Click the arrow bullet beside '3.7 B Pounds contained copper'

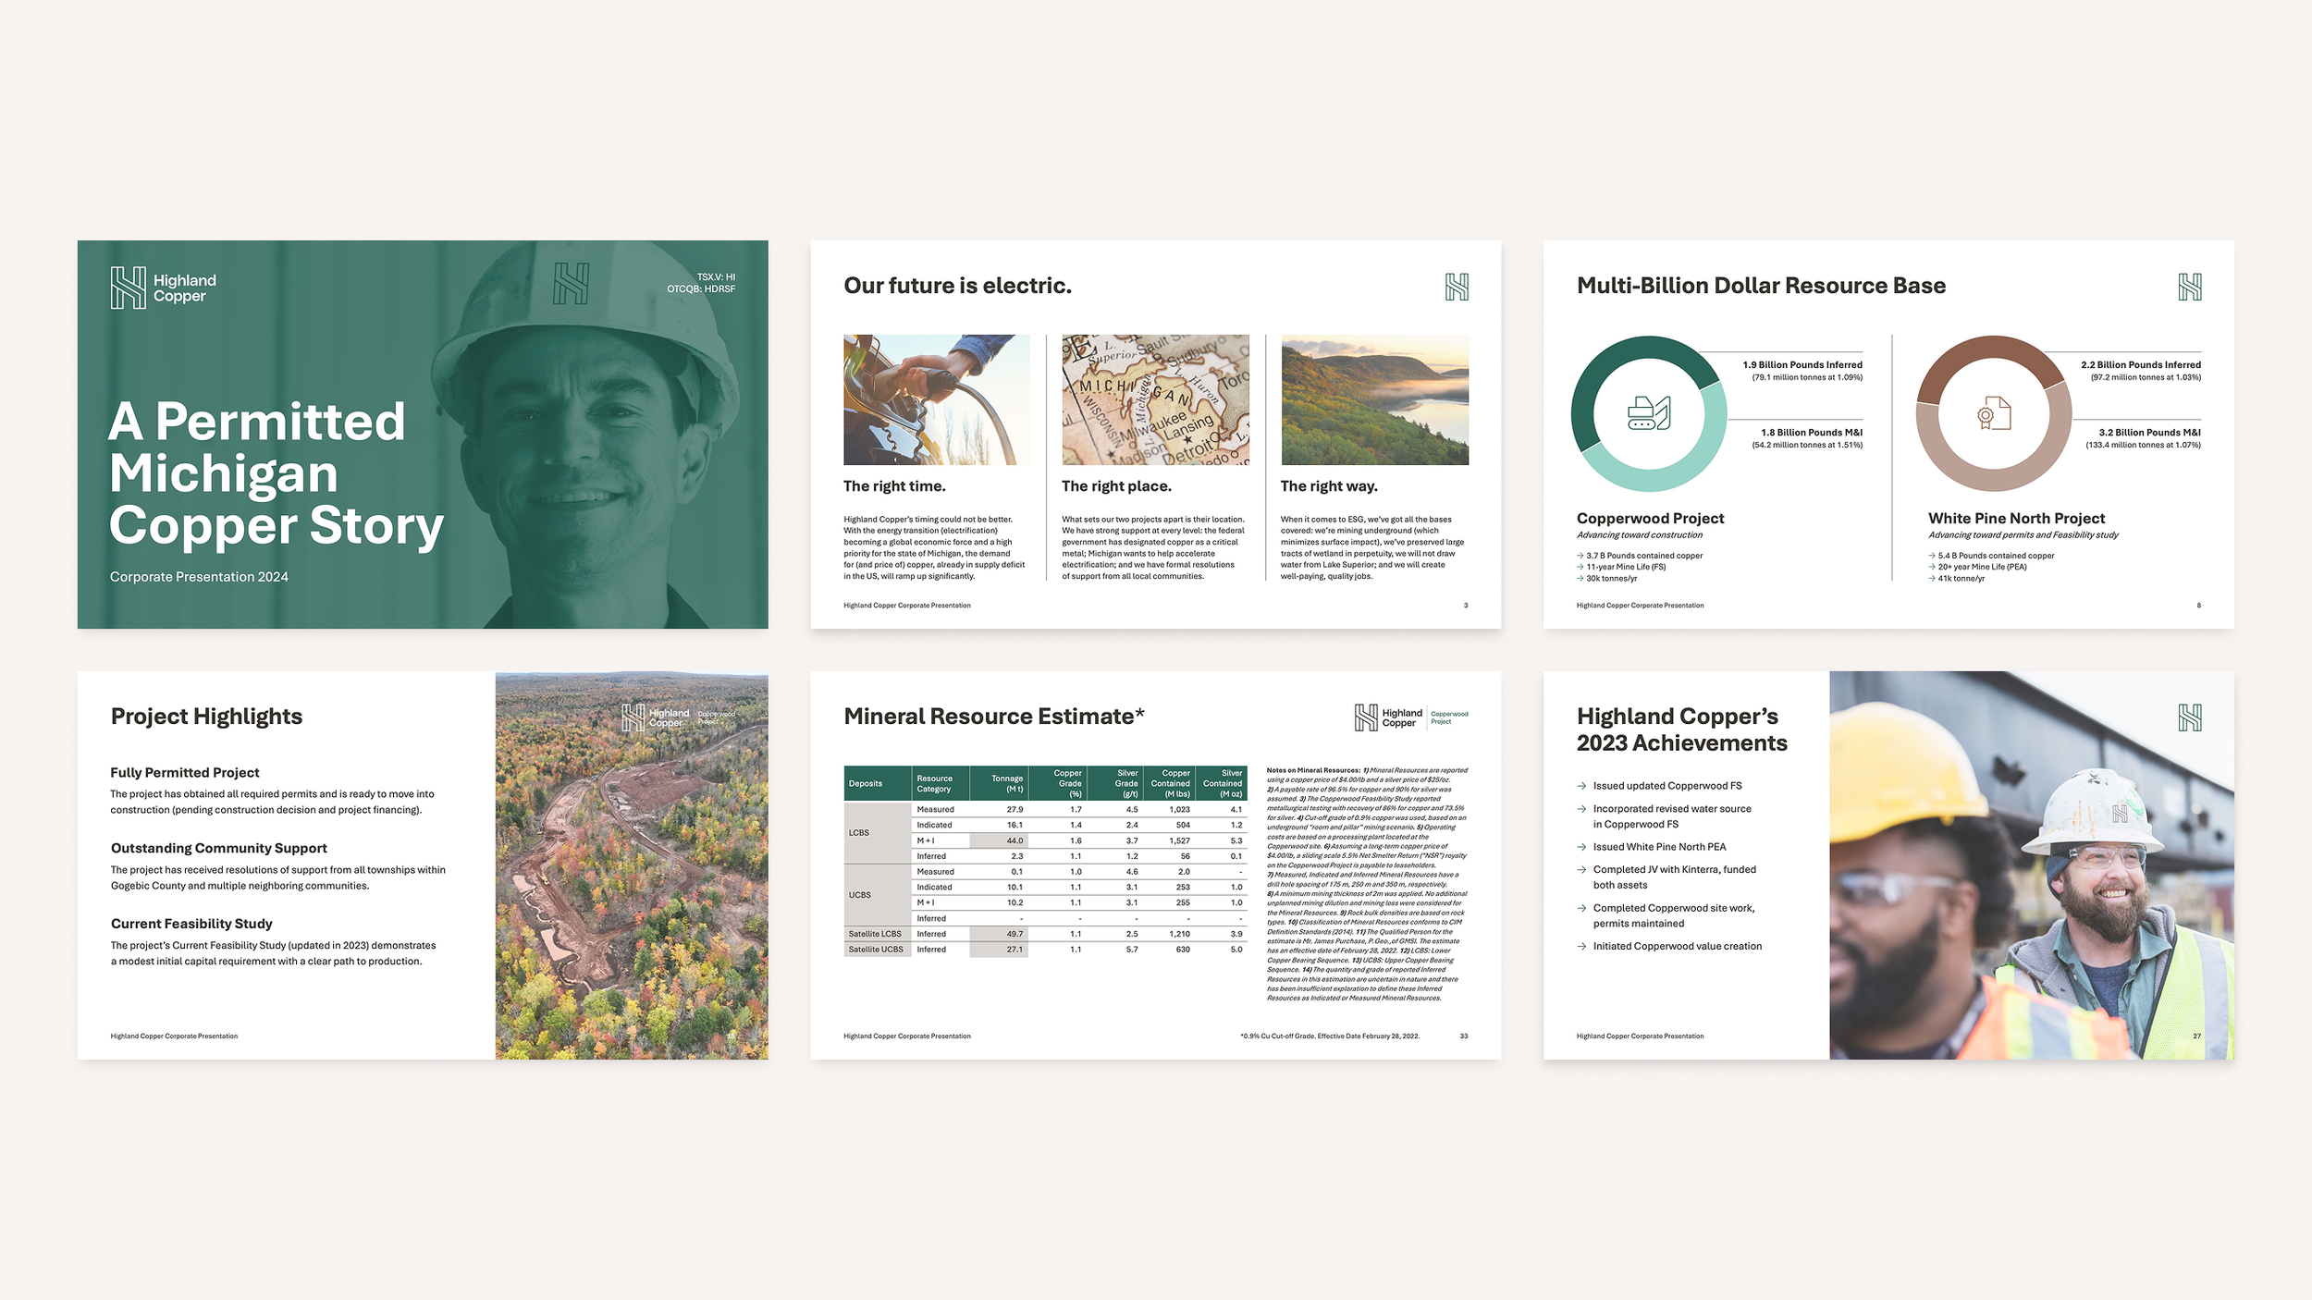[1580, 556]
